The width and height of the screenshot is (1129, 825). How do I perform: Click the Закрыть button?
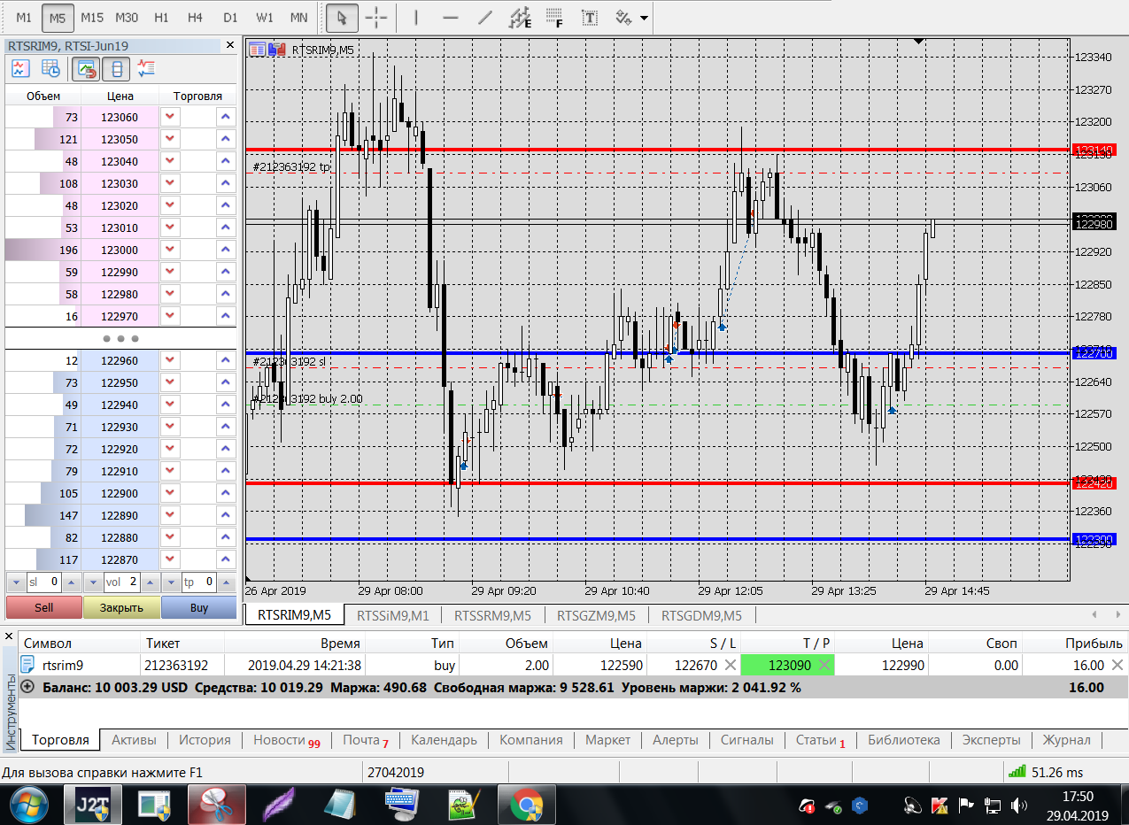121,608
